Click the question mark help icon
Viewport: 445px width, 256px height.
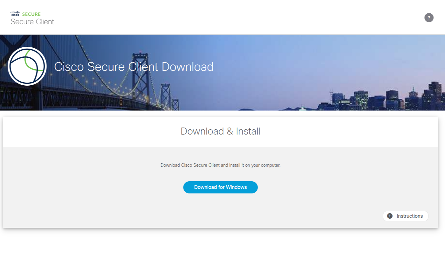[x=429, y=18]
